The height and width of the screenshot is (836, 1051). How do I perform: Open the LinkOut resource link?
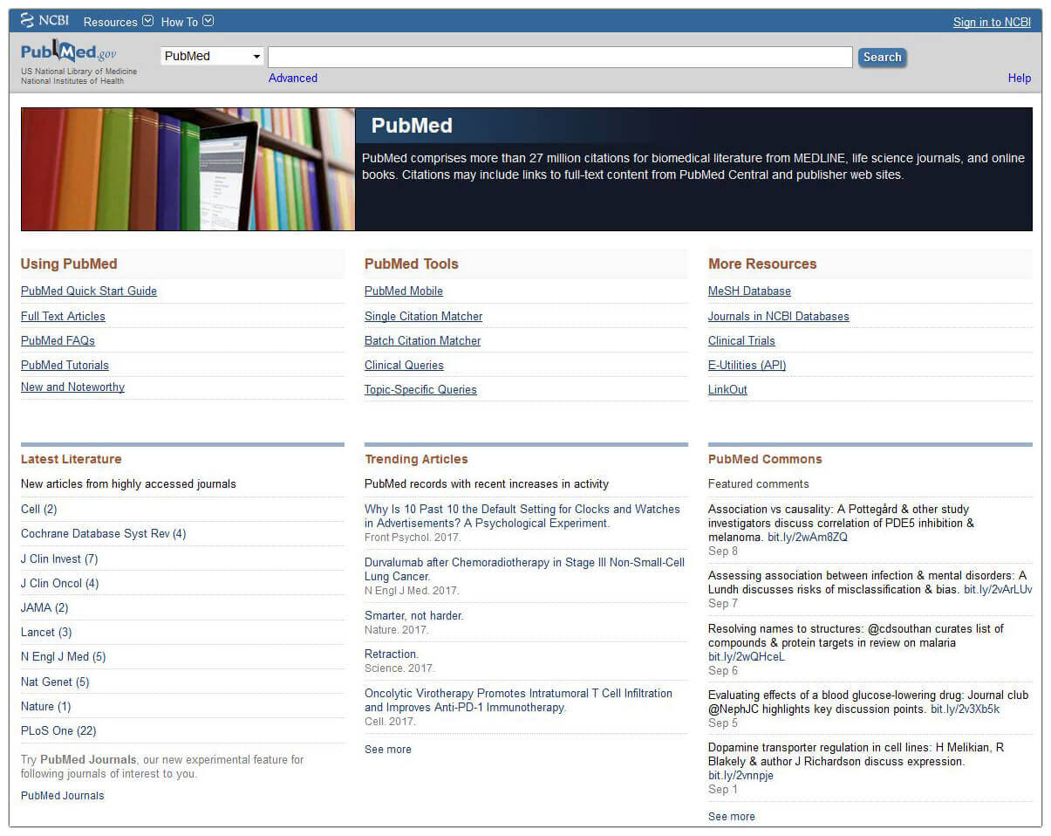click(x=727, y=390)
